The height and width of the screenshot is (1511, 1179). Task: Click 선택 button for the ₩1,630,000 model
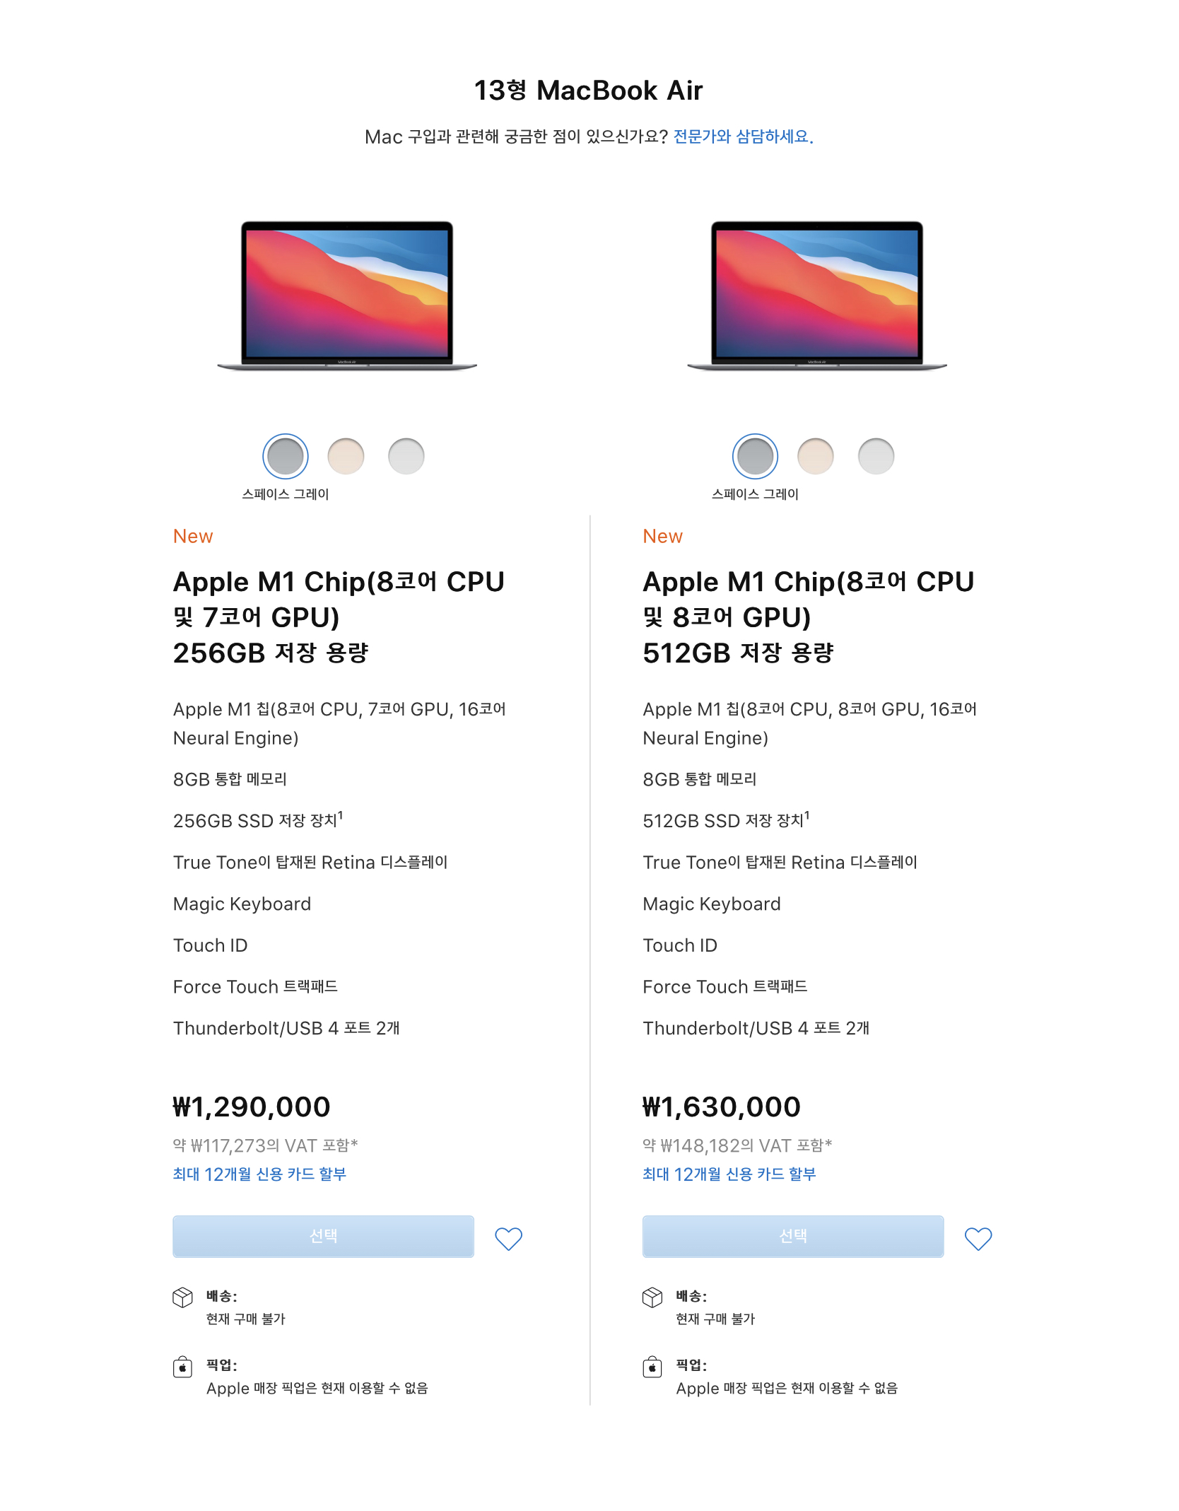[x=793, y=1236]
